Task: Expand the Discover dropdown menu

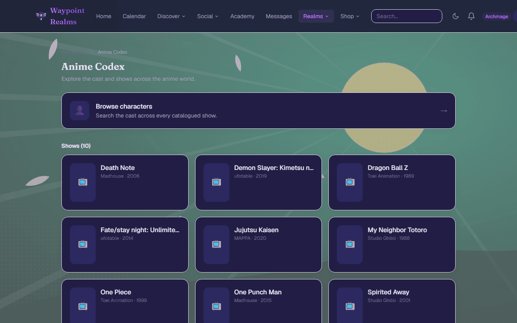Action: 171,16
